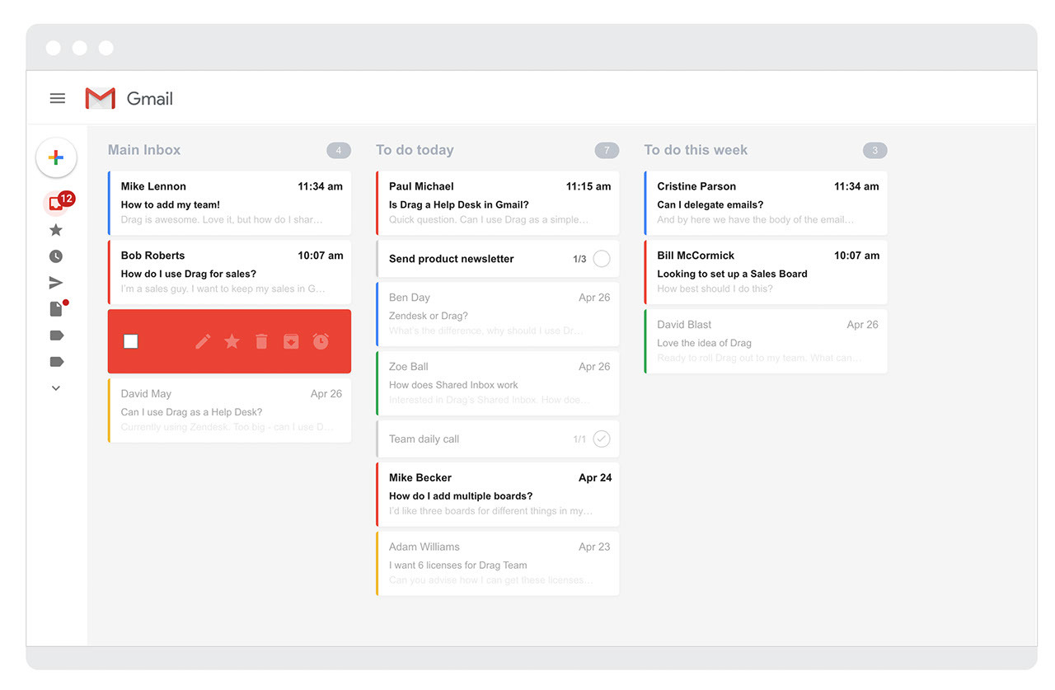Viewport: 1055px width, 690px height.
Task: Click the star icon on red card
Action: (x=232, y=341)
